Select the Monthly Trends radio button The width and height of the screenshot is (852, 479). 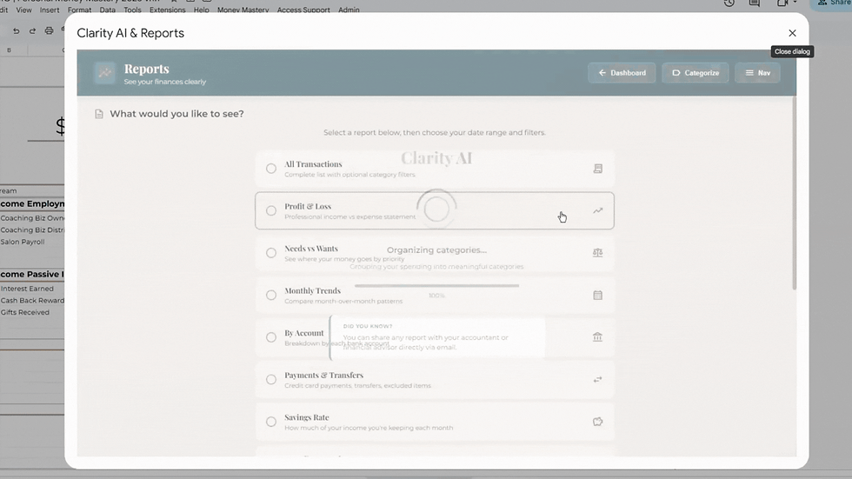(271, 295)
